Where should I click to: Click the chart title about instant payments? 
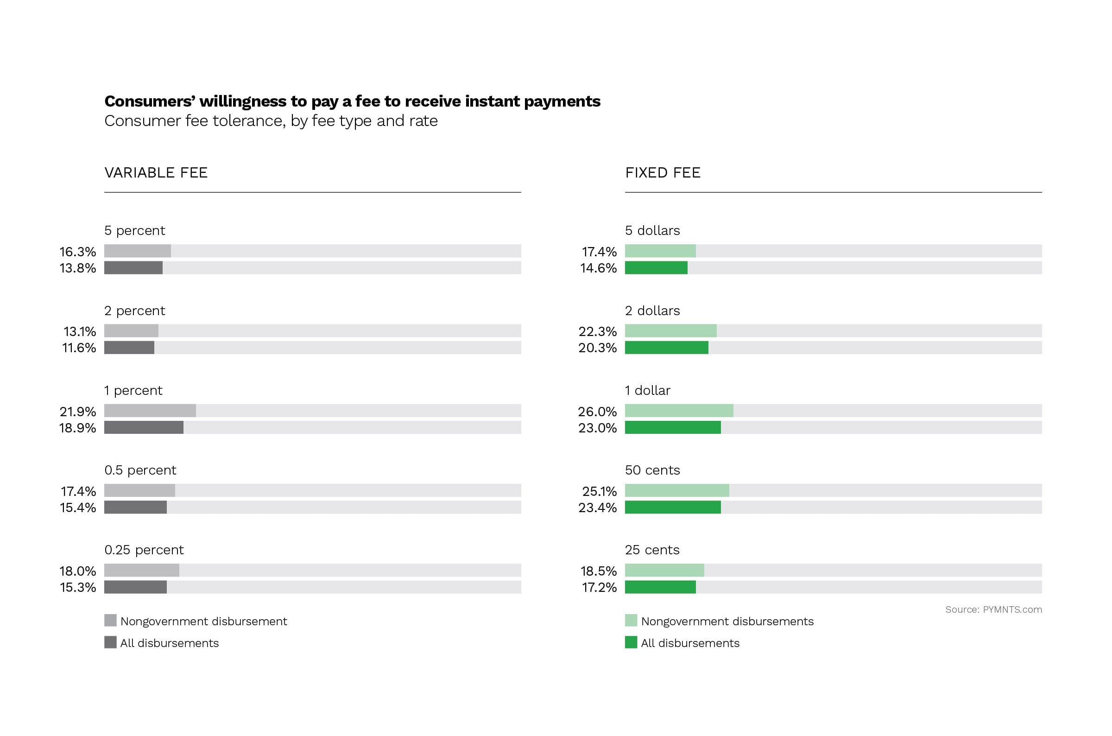click(x=352, y=102)
